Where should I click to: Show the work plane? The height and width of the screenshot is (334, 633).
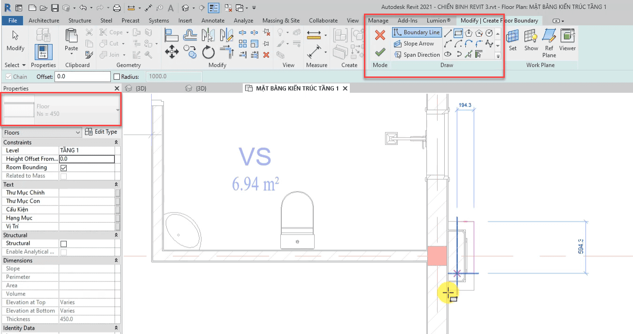tap(531, 40)
